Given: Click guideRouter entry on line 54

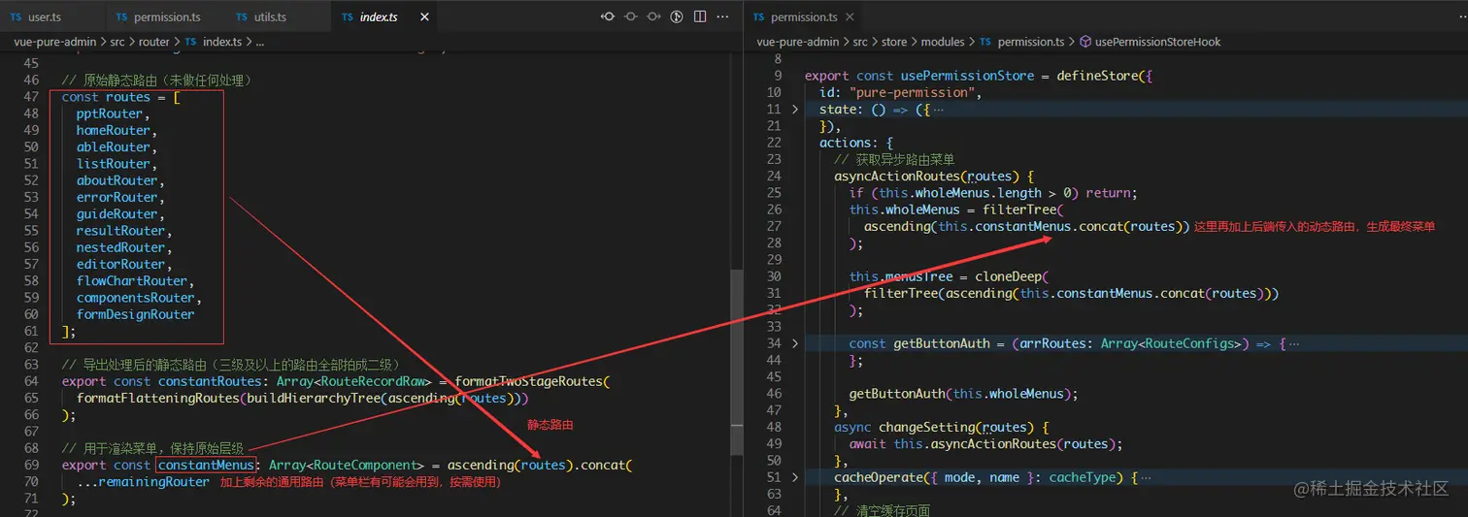Looking at the screenshot, I should (117, 214).
